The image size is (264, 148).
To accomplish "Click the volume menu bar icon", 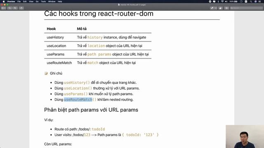I will tap(226, 2).
